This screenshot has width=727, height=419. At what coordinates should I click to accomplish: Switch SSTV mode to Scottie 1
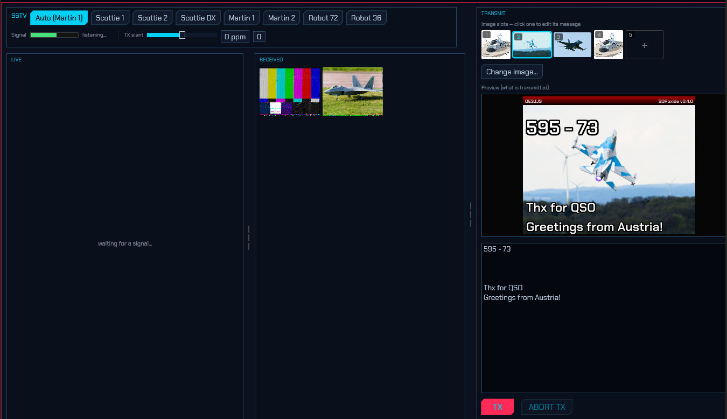pos(110,18)
